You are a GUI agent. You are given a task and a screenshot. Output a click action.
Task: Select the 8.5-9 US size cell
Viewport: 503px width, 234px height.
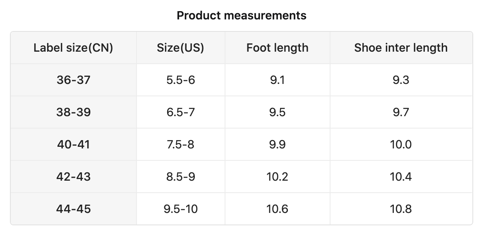180,177
